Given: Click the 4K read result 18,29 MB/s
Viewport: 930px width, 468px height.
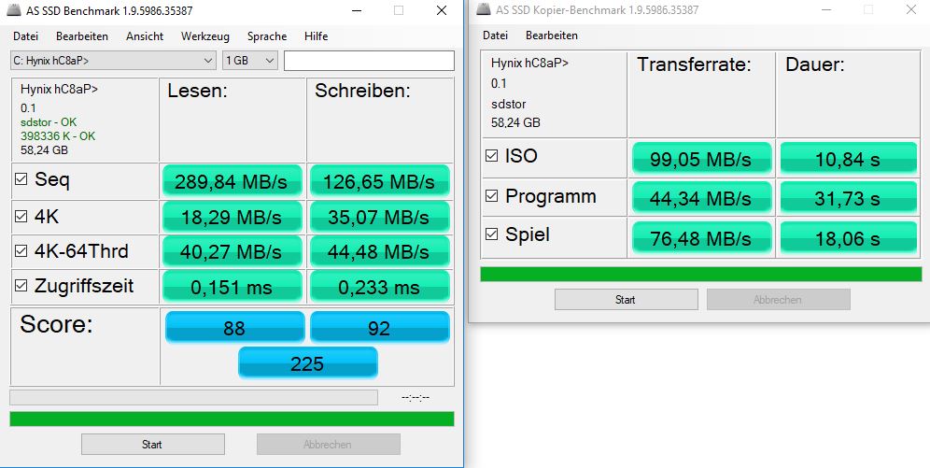Looking at the screenshot, I should coord(232,217).
